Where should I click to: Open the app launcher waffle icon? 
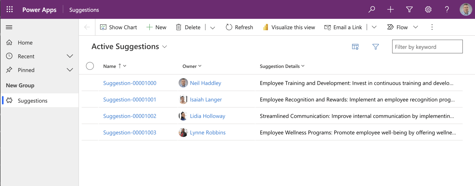tap(10, 10)
